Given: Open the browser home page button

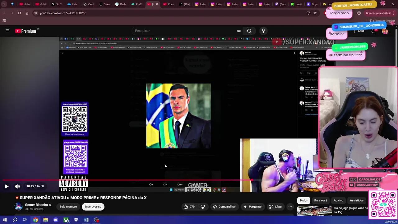Looking at the screenshot, I should click(x=27, y=13).
